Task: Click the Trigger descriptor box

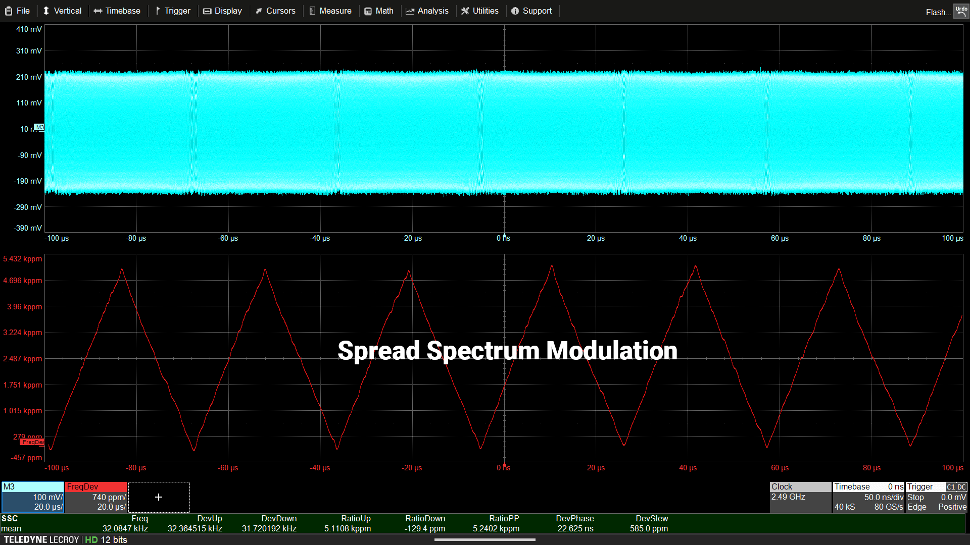Action: (936, 497)
